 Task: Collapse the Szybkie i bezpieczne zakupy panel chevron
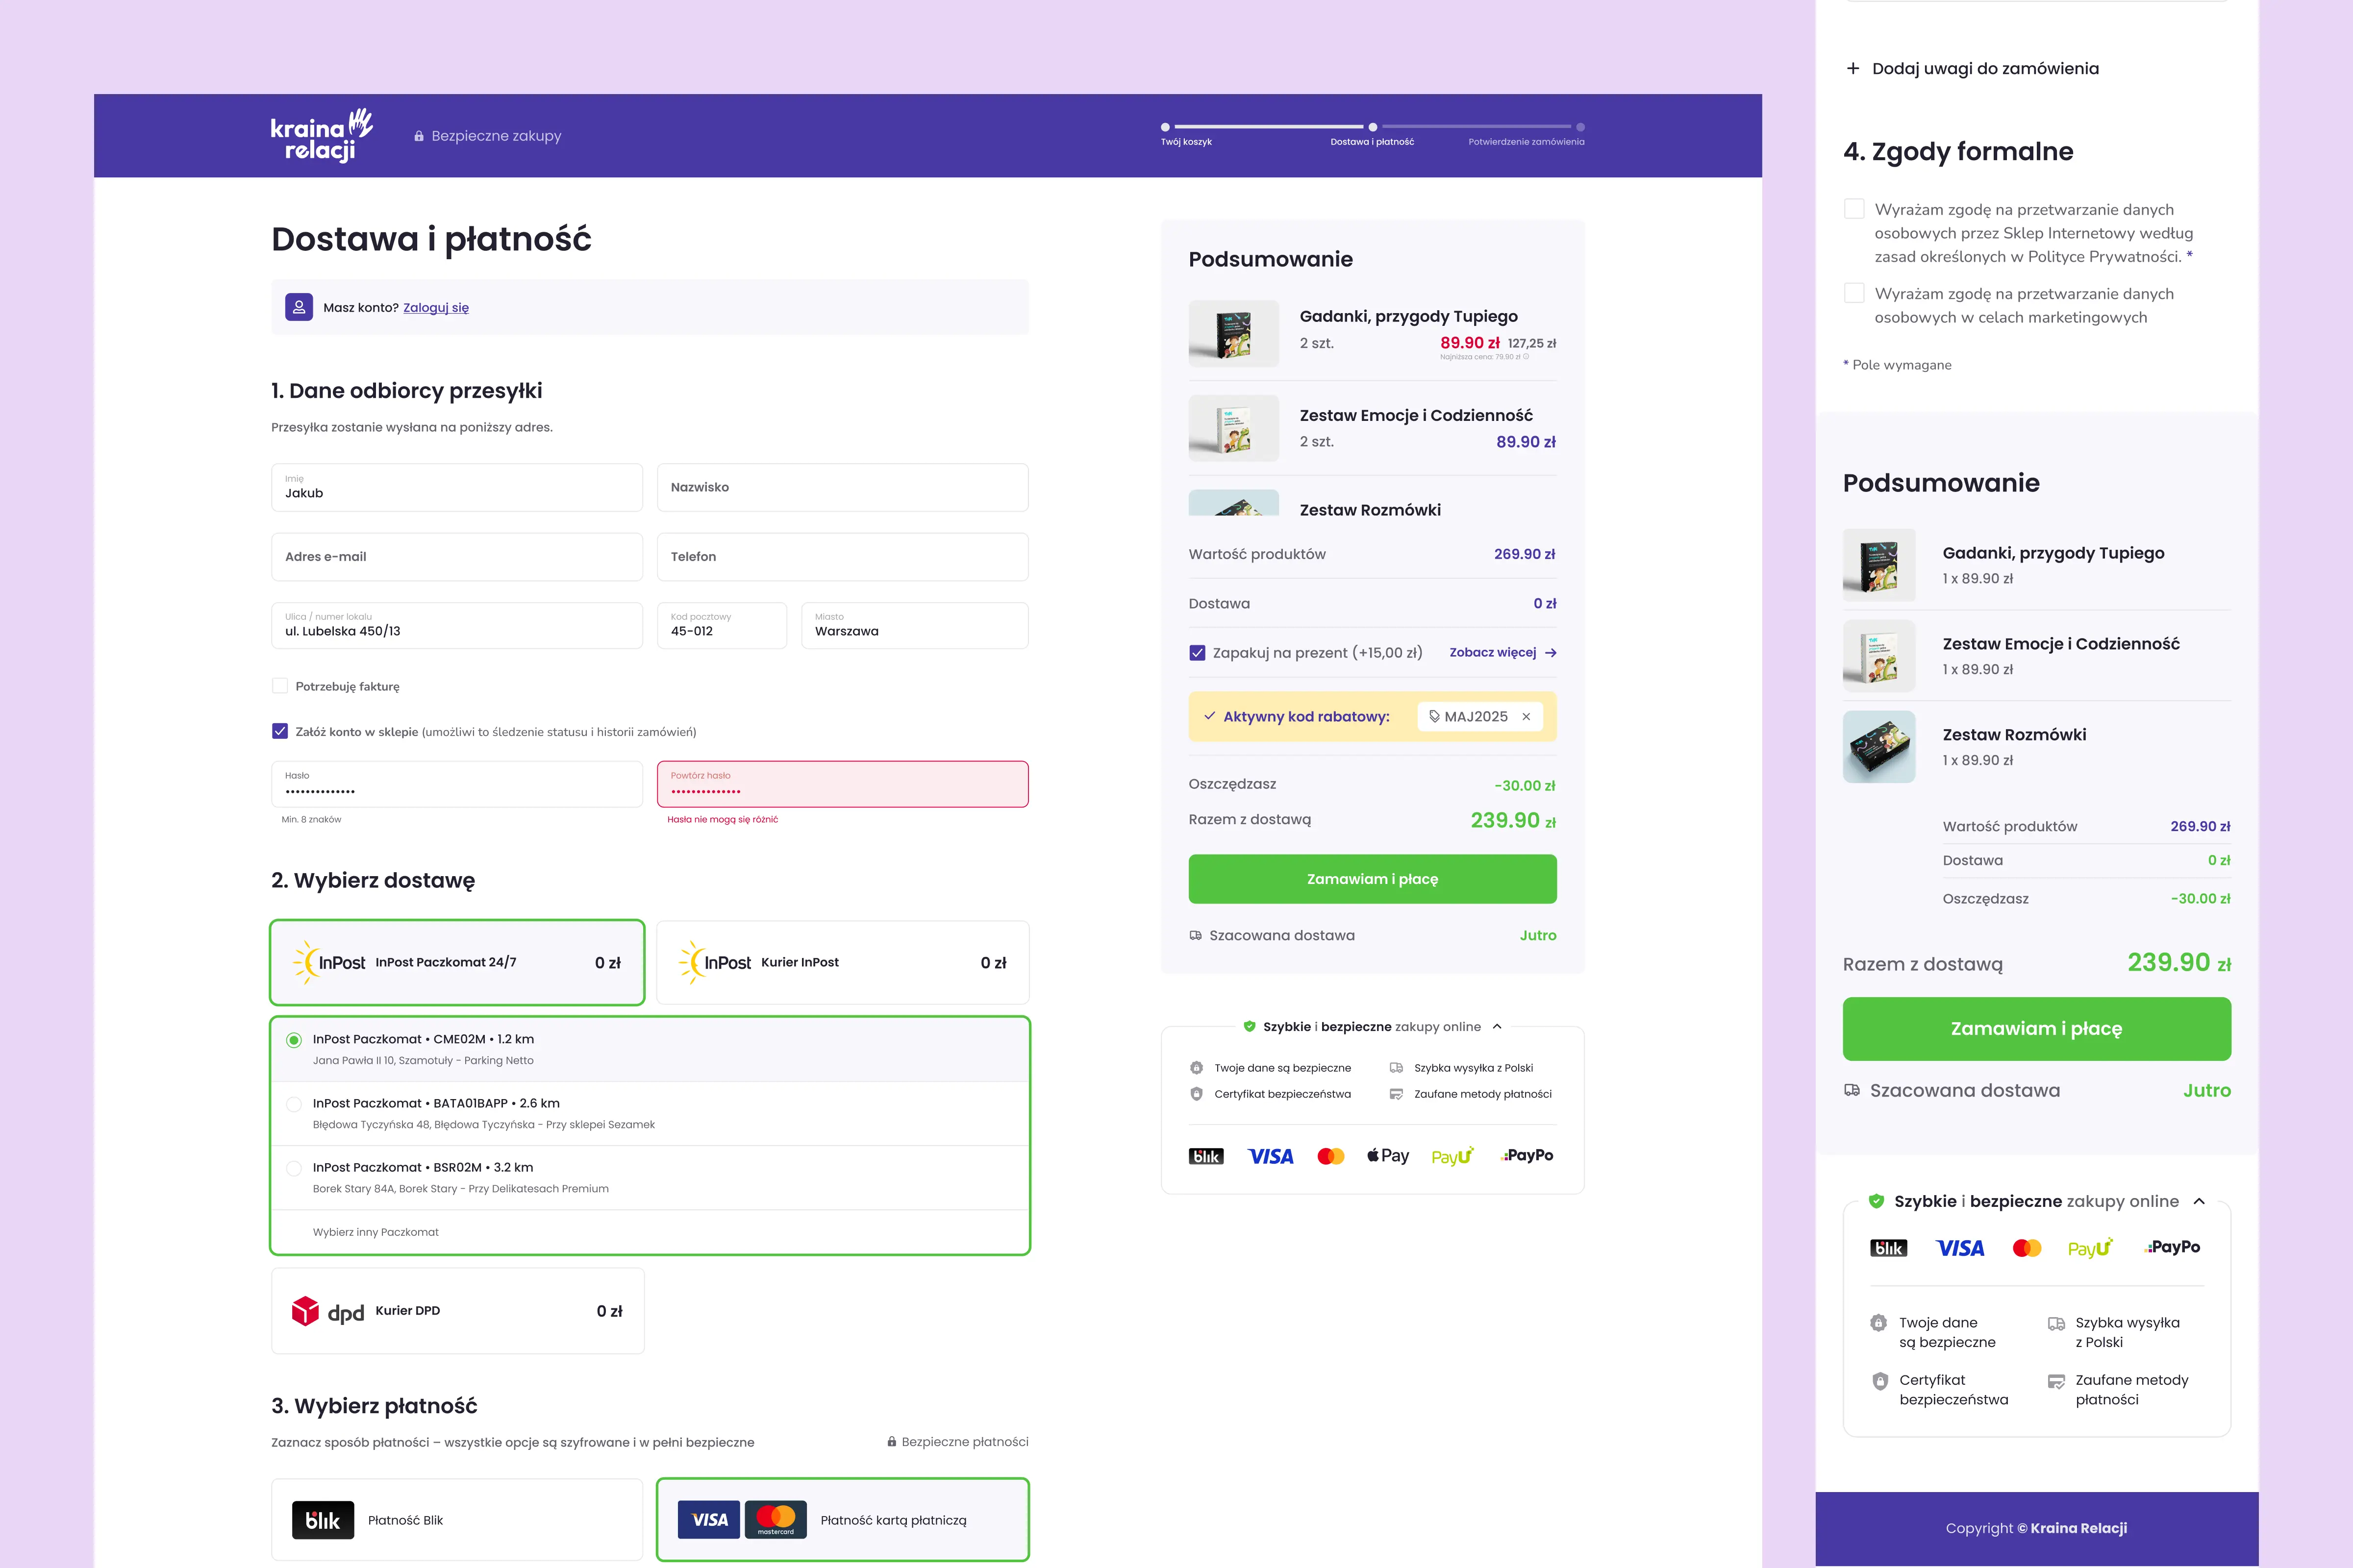[x=1497, y=1026]
